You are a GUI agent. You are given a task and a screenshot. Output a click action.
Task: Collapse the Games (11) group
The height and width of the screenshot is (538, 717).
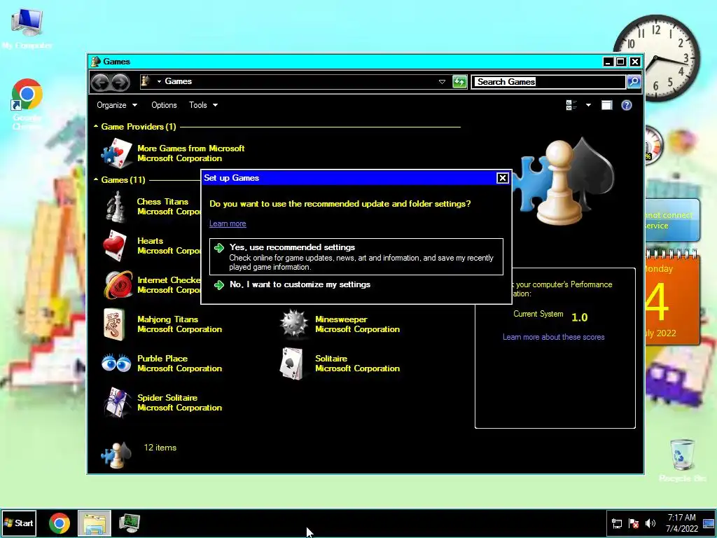coord(96,179)
